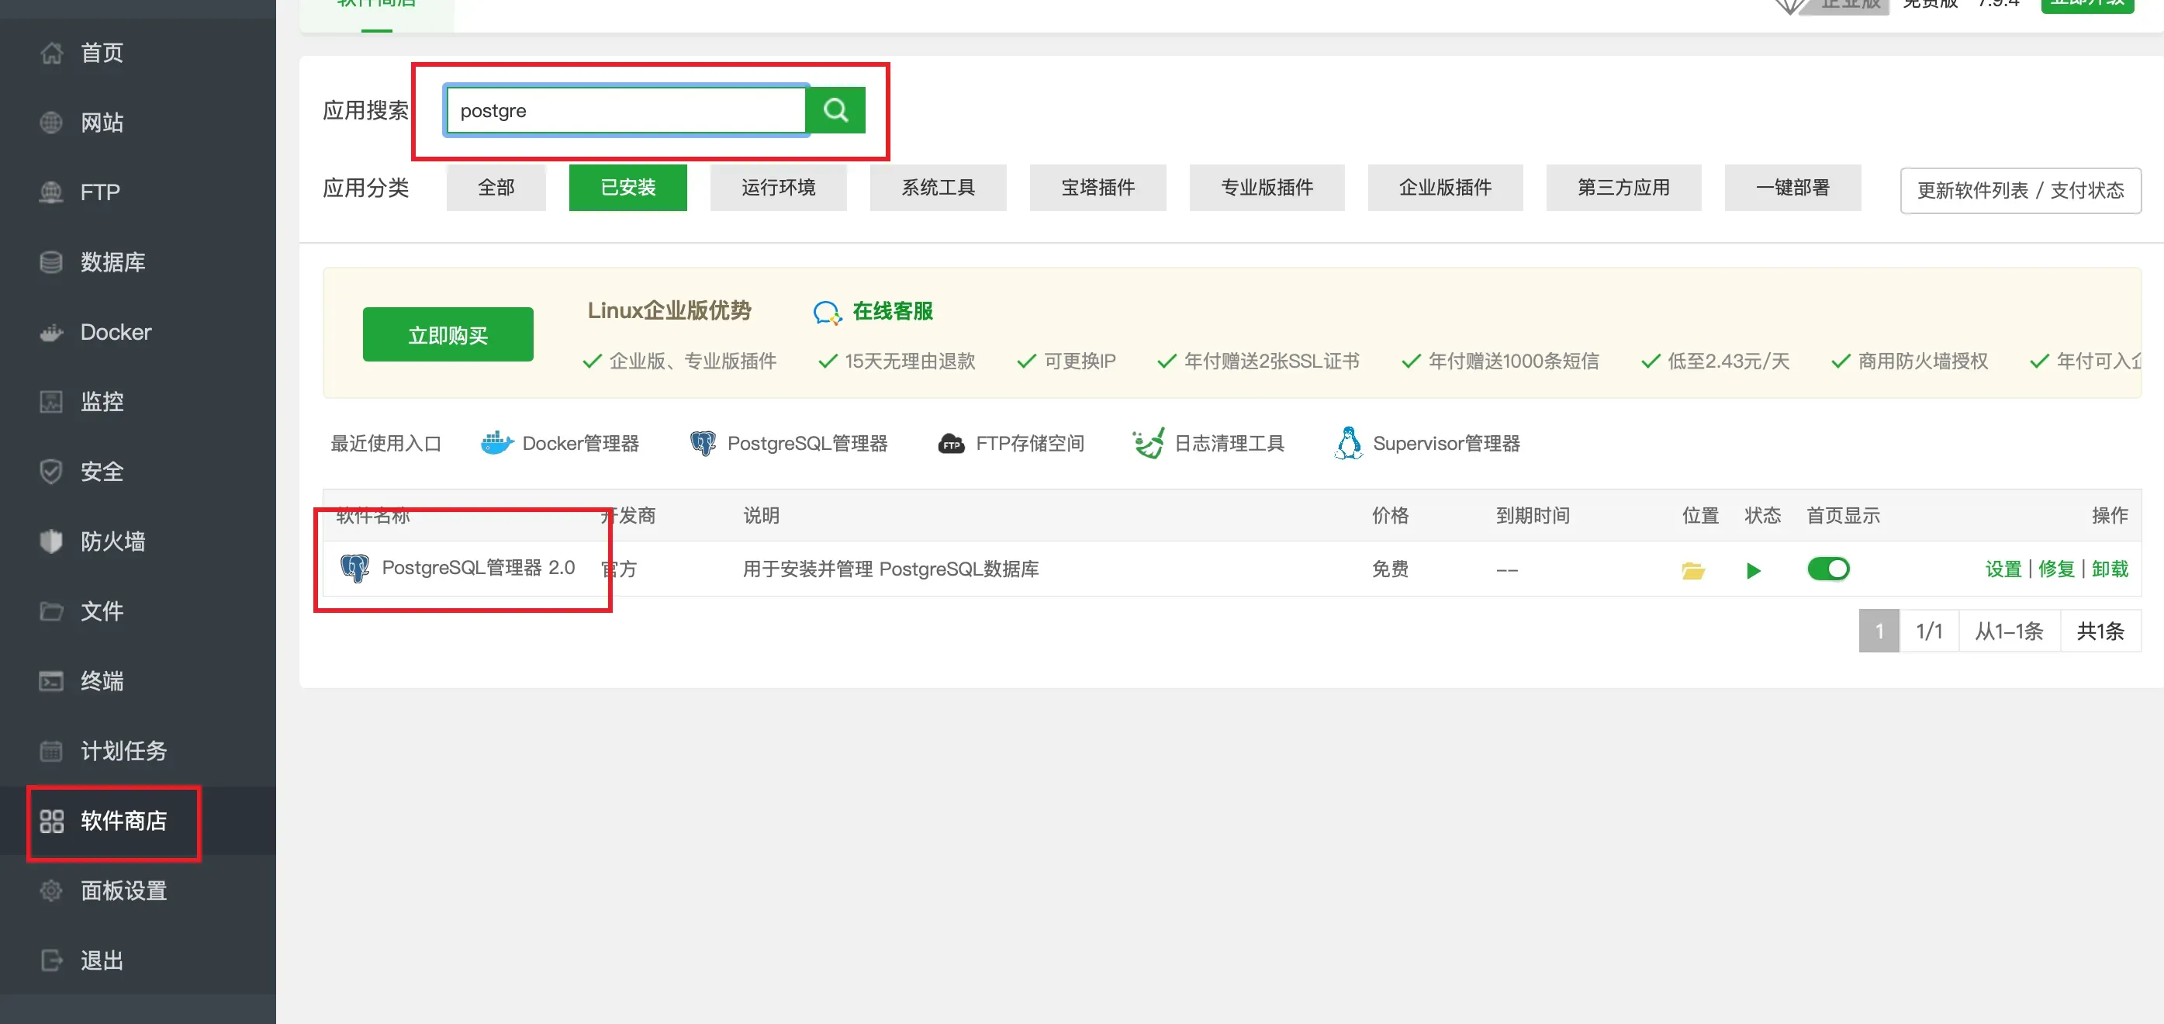
Task: Click the 到期时间 column header
Action: point(1533,516)
